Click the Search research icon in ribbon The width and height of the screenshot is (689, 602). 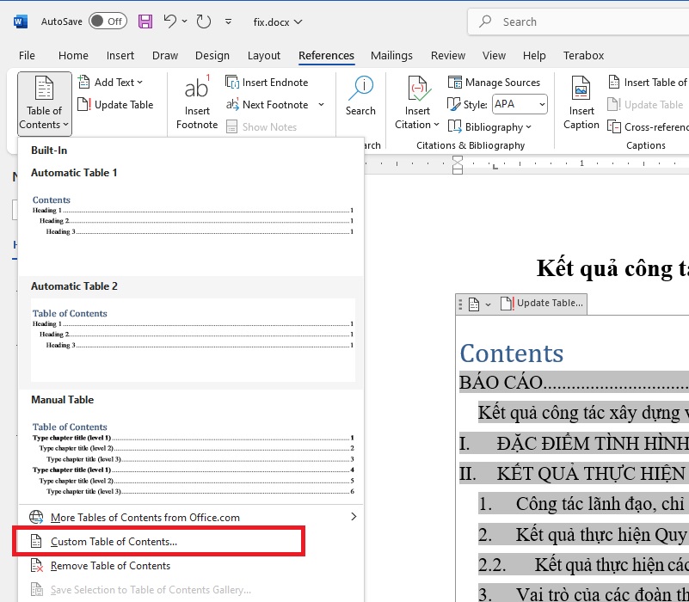point(360,88)
